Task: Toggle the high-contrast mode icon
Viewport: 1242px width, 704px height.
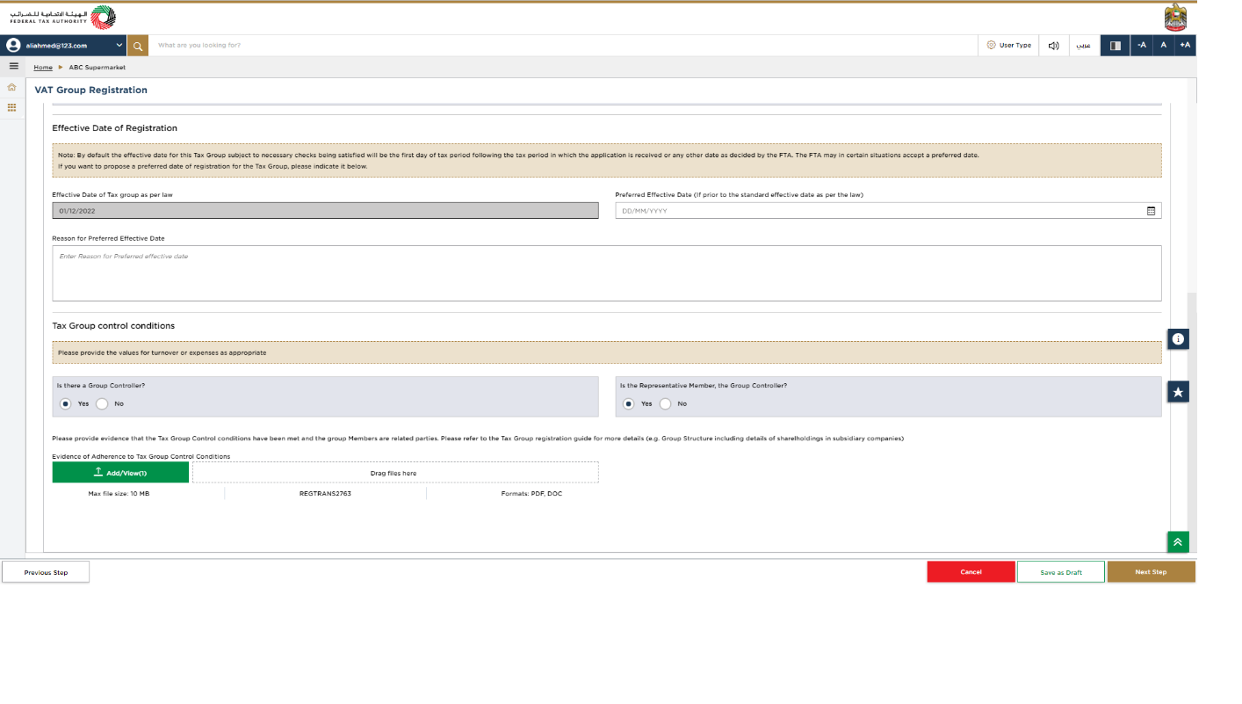Action: [1116, 46]
